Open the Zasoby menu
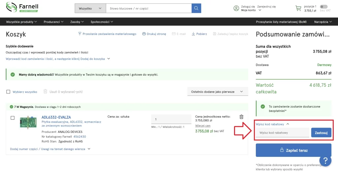 77,22
